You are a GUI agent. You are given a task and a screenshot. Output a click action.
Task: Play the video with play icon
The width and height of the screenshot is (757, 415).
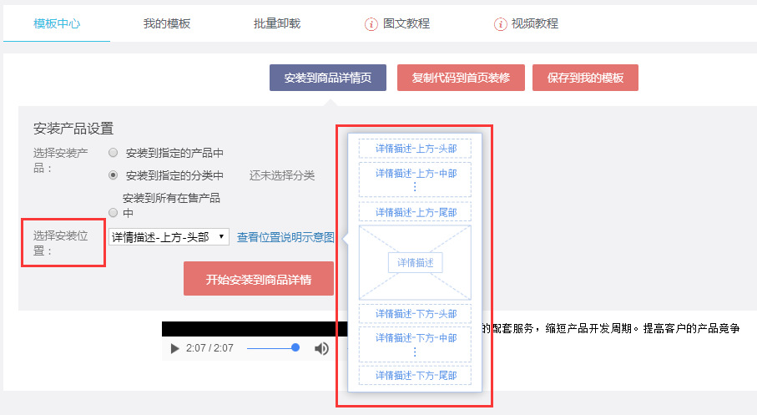174,348
